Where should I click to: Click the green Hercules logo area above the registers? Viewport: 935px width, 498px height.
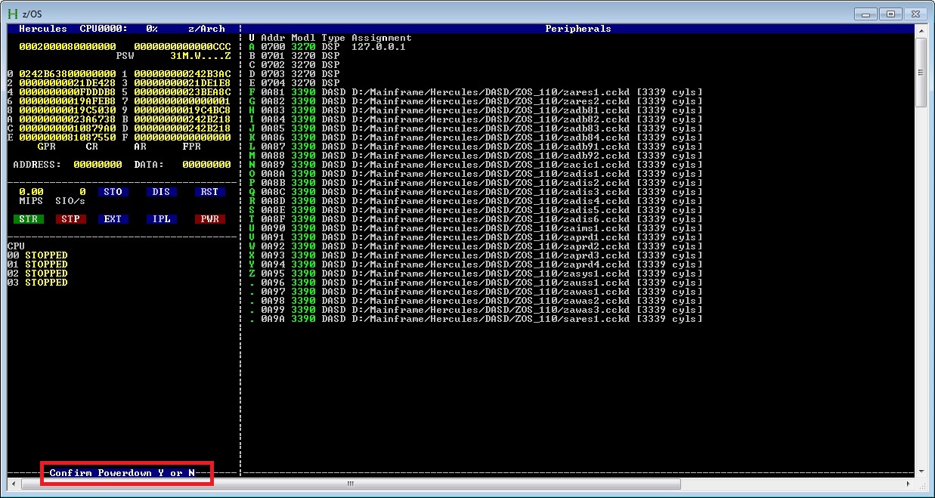(44, 28)
